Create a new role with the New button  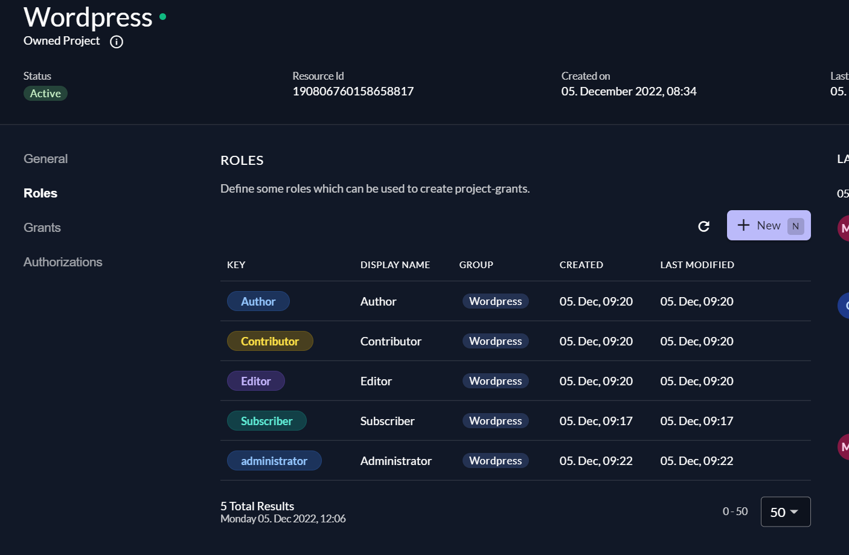769,225
